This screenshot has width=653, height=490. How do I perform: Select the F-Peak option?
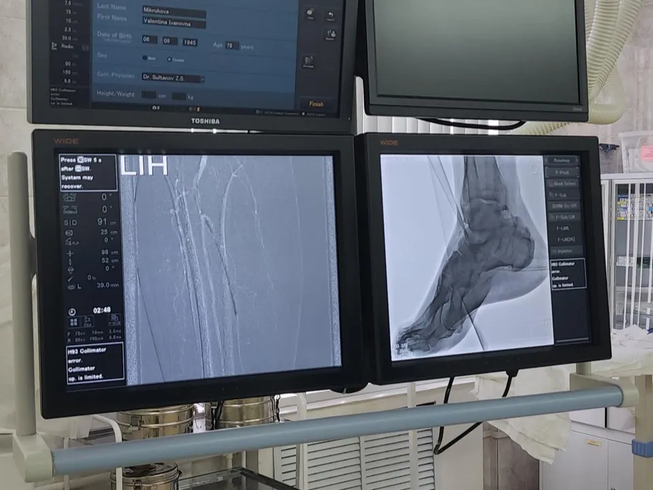(x=561, y=173)
